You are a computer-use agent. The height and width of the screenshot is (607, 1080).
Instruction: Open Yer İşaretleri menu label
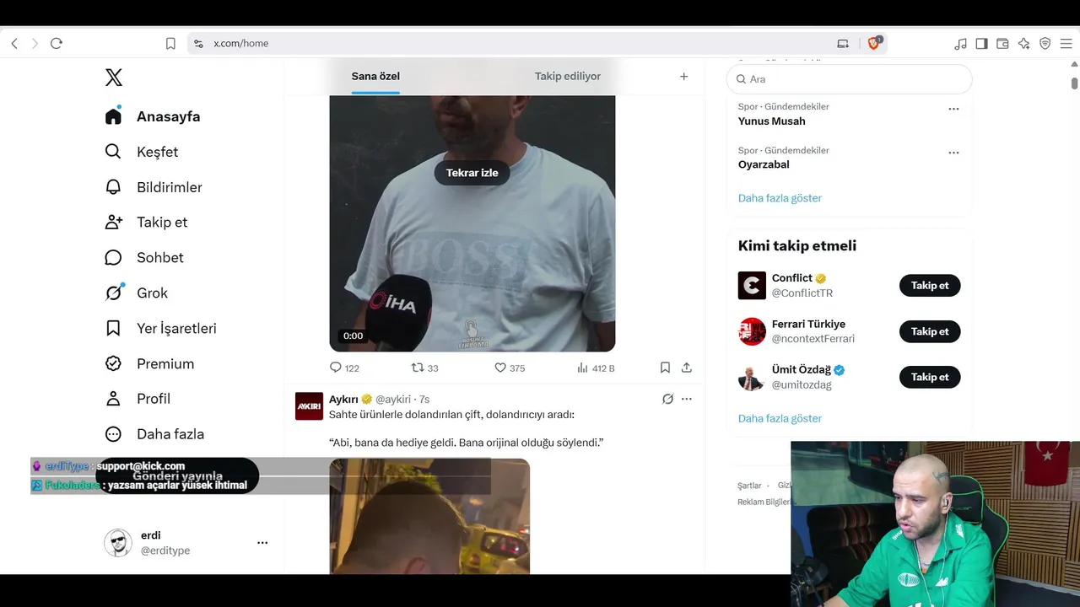click(176, 328)
